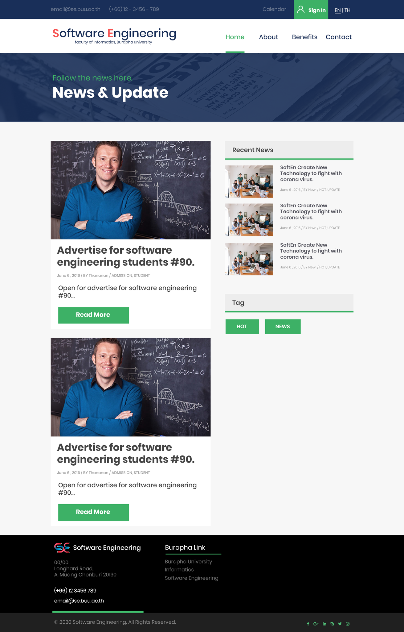This screenshot has width=404, height=632.
Task: Open the Twitter footer icon
Action: coord(340,624)
